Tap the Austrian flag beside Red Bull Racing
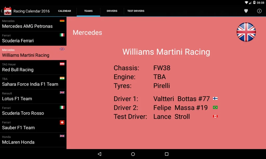Screen dimensions: 266x159 point(62,64)
